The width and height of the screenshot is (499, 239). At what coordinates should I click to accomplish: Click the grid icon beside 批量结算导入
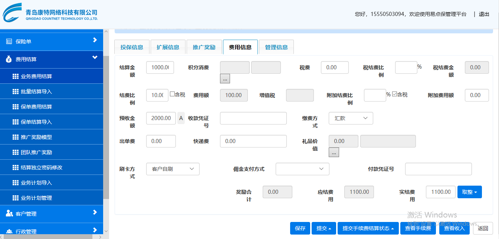(x=15, y=92)
